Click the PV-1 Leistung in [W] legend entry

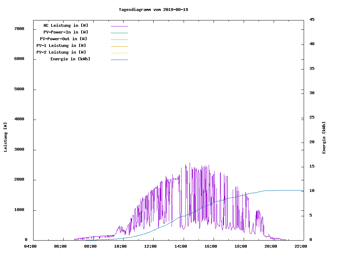(x=61, y=46)
